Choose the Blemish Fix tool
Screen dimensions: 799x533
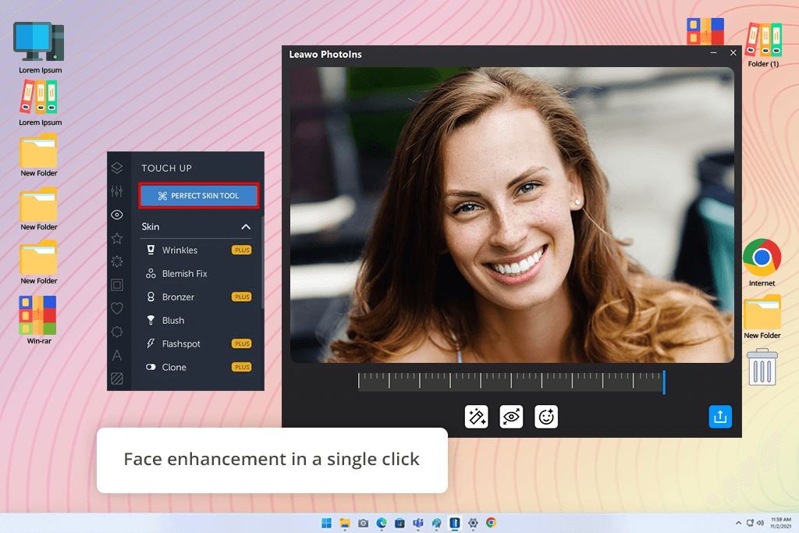199,274
